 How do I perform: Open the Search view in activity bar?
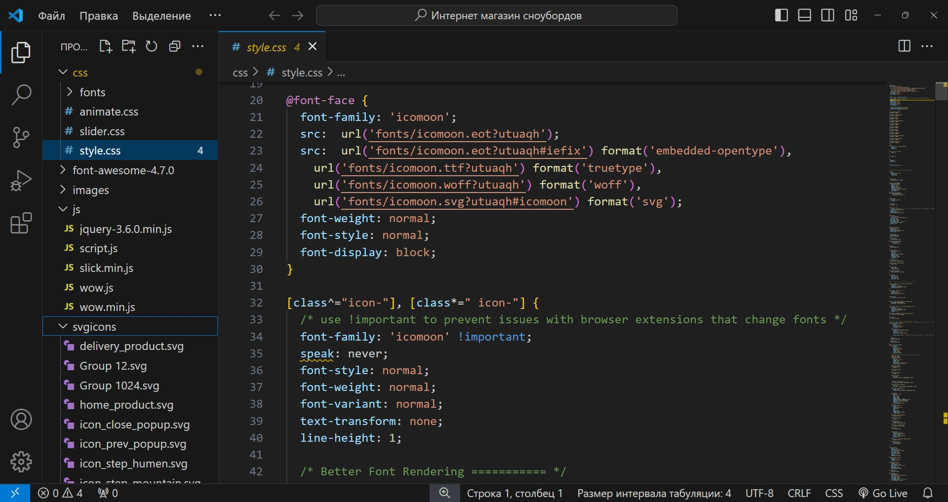pos(21,95)
